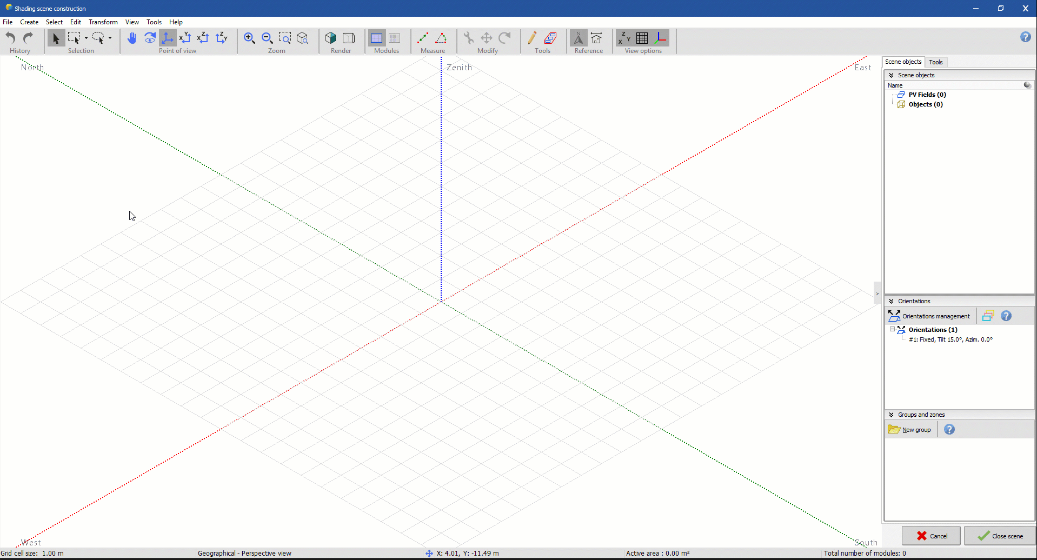1037x560 pixels.
Task: Switch to the Scene objects tab
Action: click(903, 62)
